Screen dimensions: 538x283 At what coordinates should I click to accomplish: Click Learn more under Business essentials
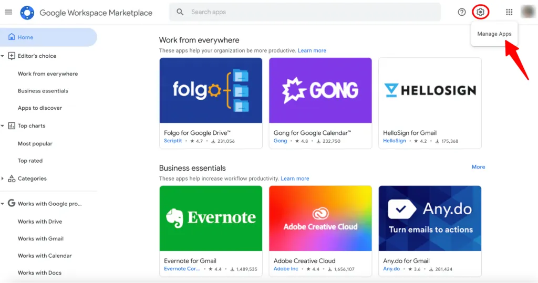coord(295,179)
